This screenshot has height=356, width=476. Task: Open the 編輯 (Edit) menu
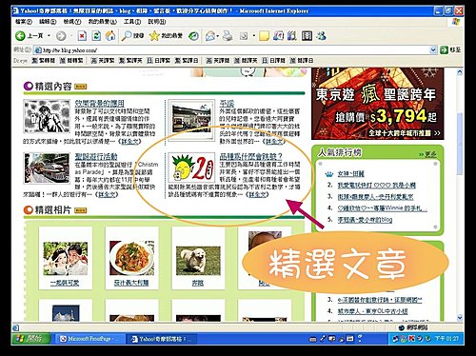(x=48, y=22)
